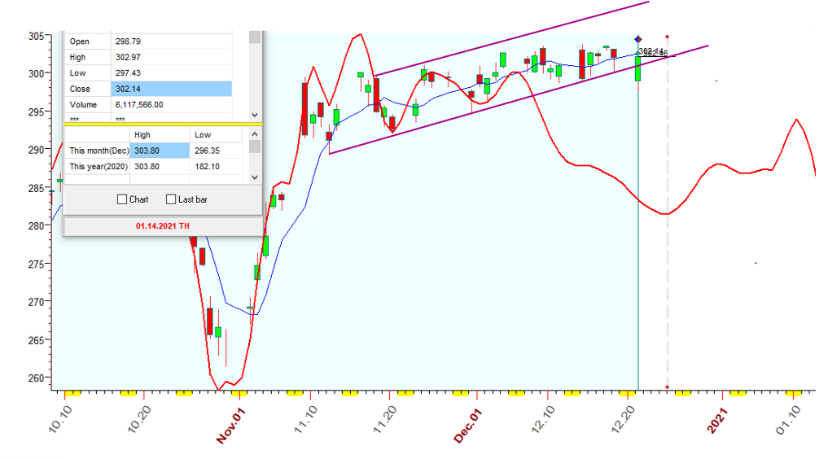
Task: Select This month(Dec) high 303.80
Action: coord(160,151)
